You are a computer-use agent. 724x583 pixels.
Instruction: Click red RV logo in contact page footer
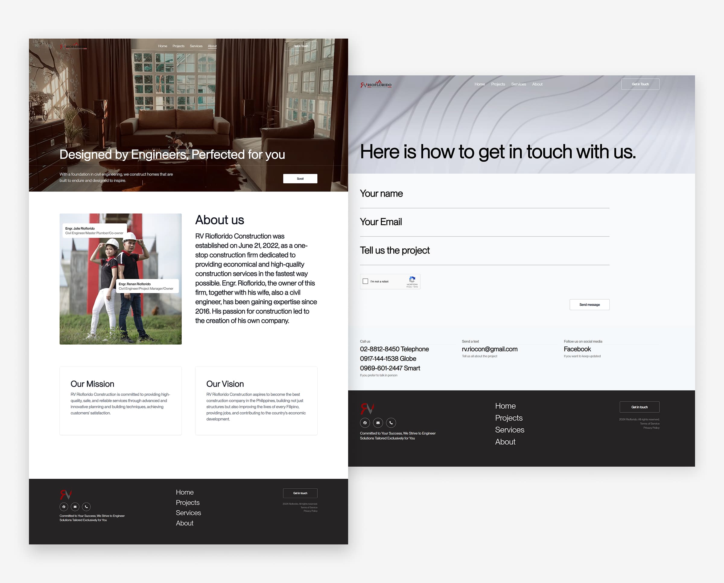pos(367,408)
